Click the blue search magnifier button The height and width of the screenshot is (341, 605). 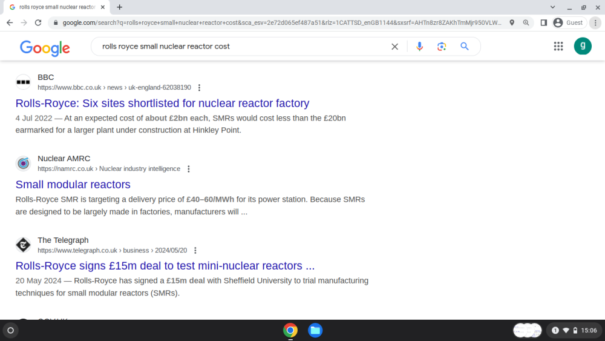coord(465,47)
